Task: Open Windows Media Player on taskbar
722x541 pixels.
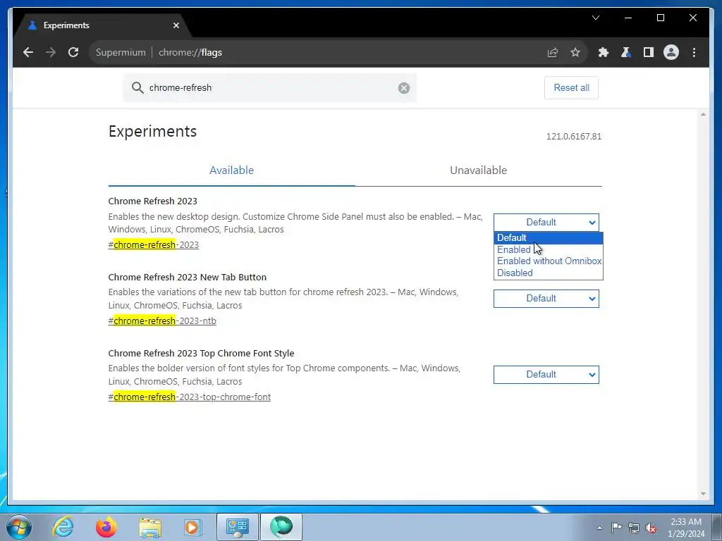Action: point(192,527)
